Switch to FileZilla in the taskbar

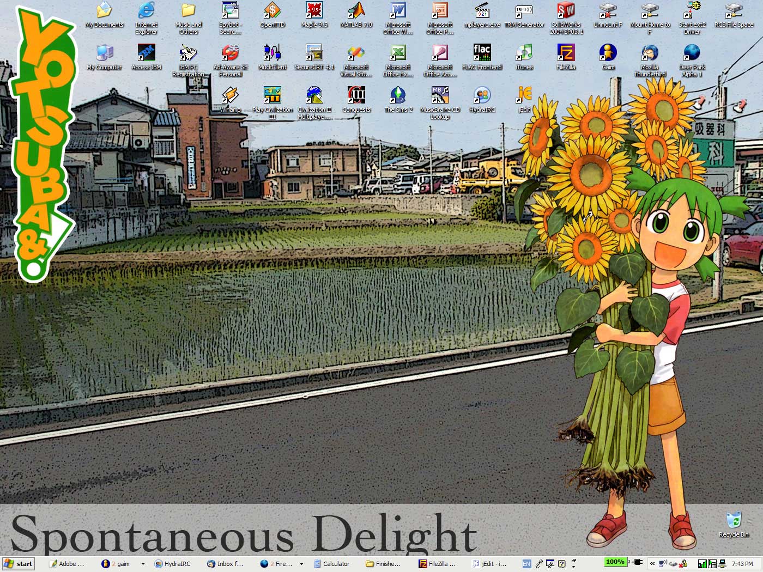pyautogui.click(x=437, y=564)
